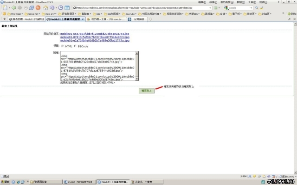Expand the tokyo-hot favorites folder

(x=32, y=14)
